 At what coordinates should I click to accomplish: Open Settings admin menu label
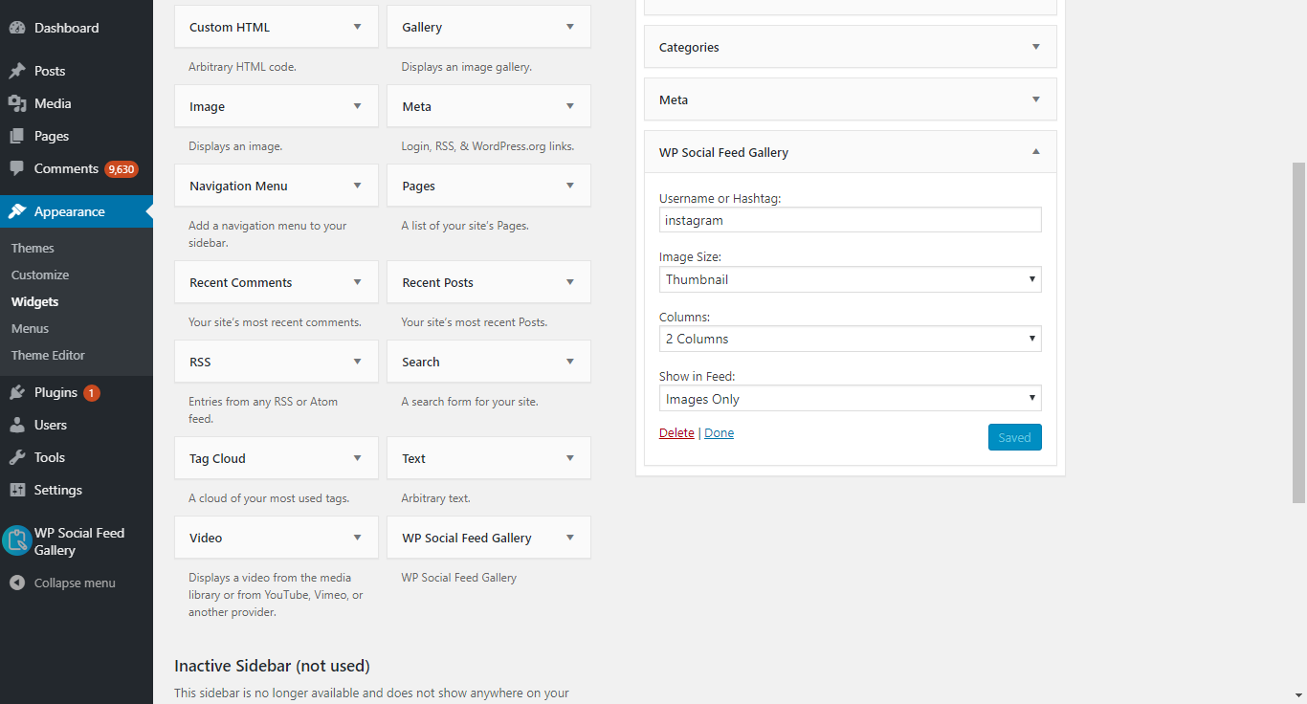[58, 490]
